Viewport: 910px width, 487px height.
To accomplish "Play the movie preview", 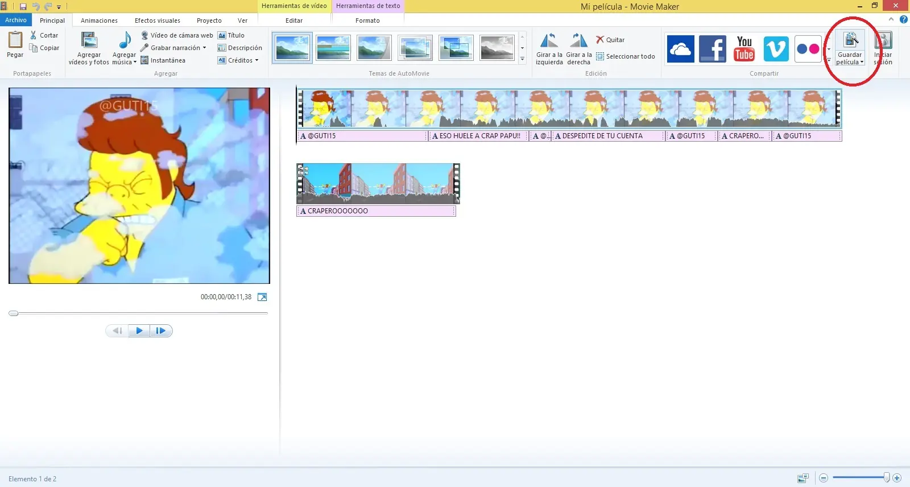I will (139, 331).
